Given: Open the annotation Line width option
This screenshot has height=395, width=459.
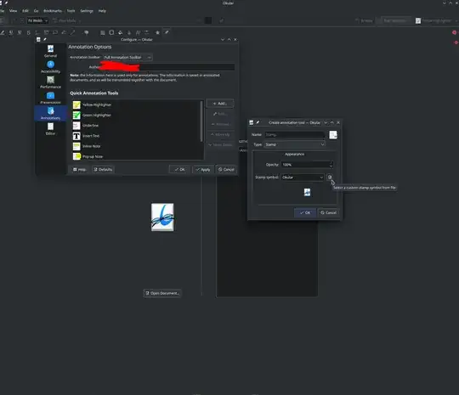Looking at the screenshot, I should pos(103,32).
